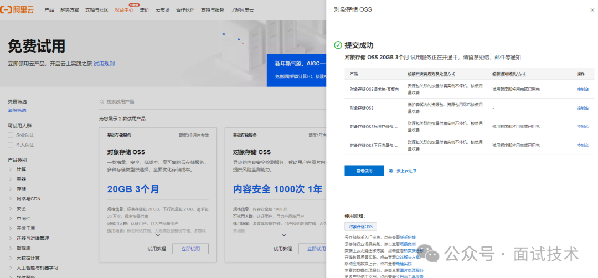Open 控制台 for 对象存储OSS下行流量包 row
The image size is (598, 278).
click(x=582, y=145)
